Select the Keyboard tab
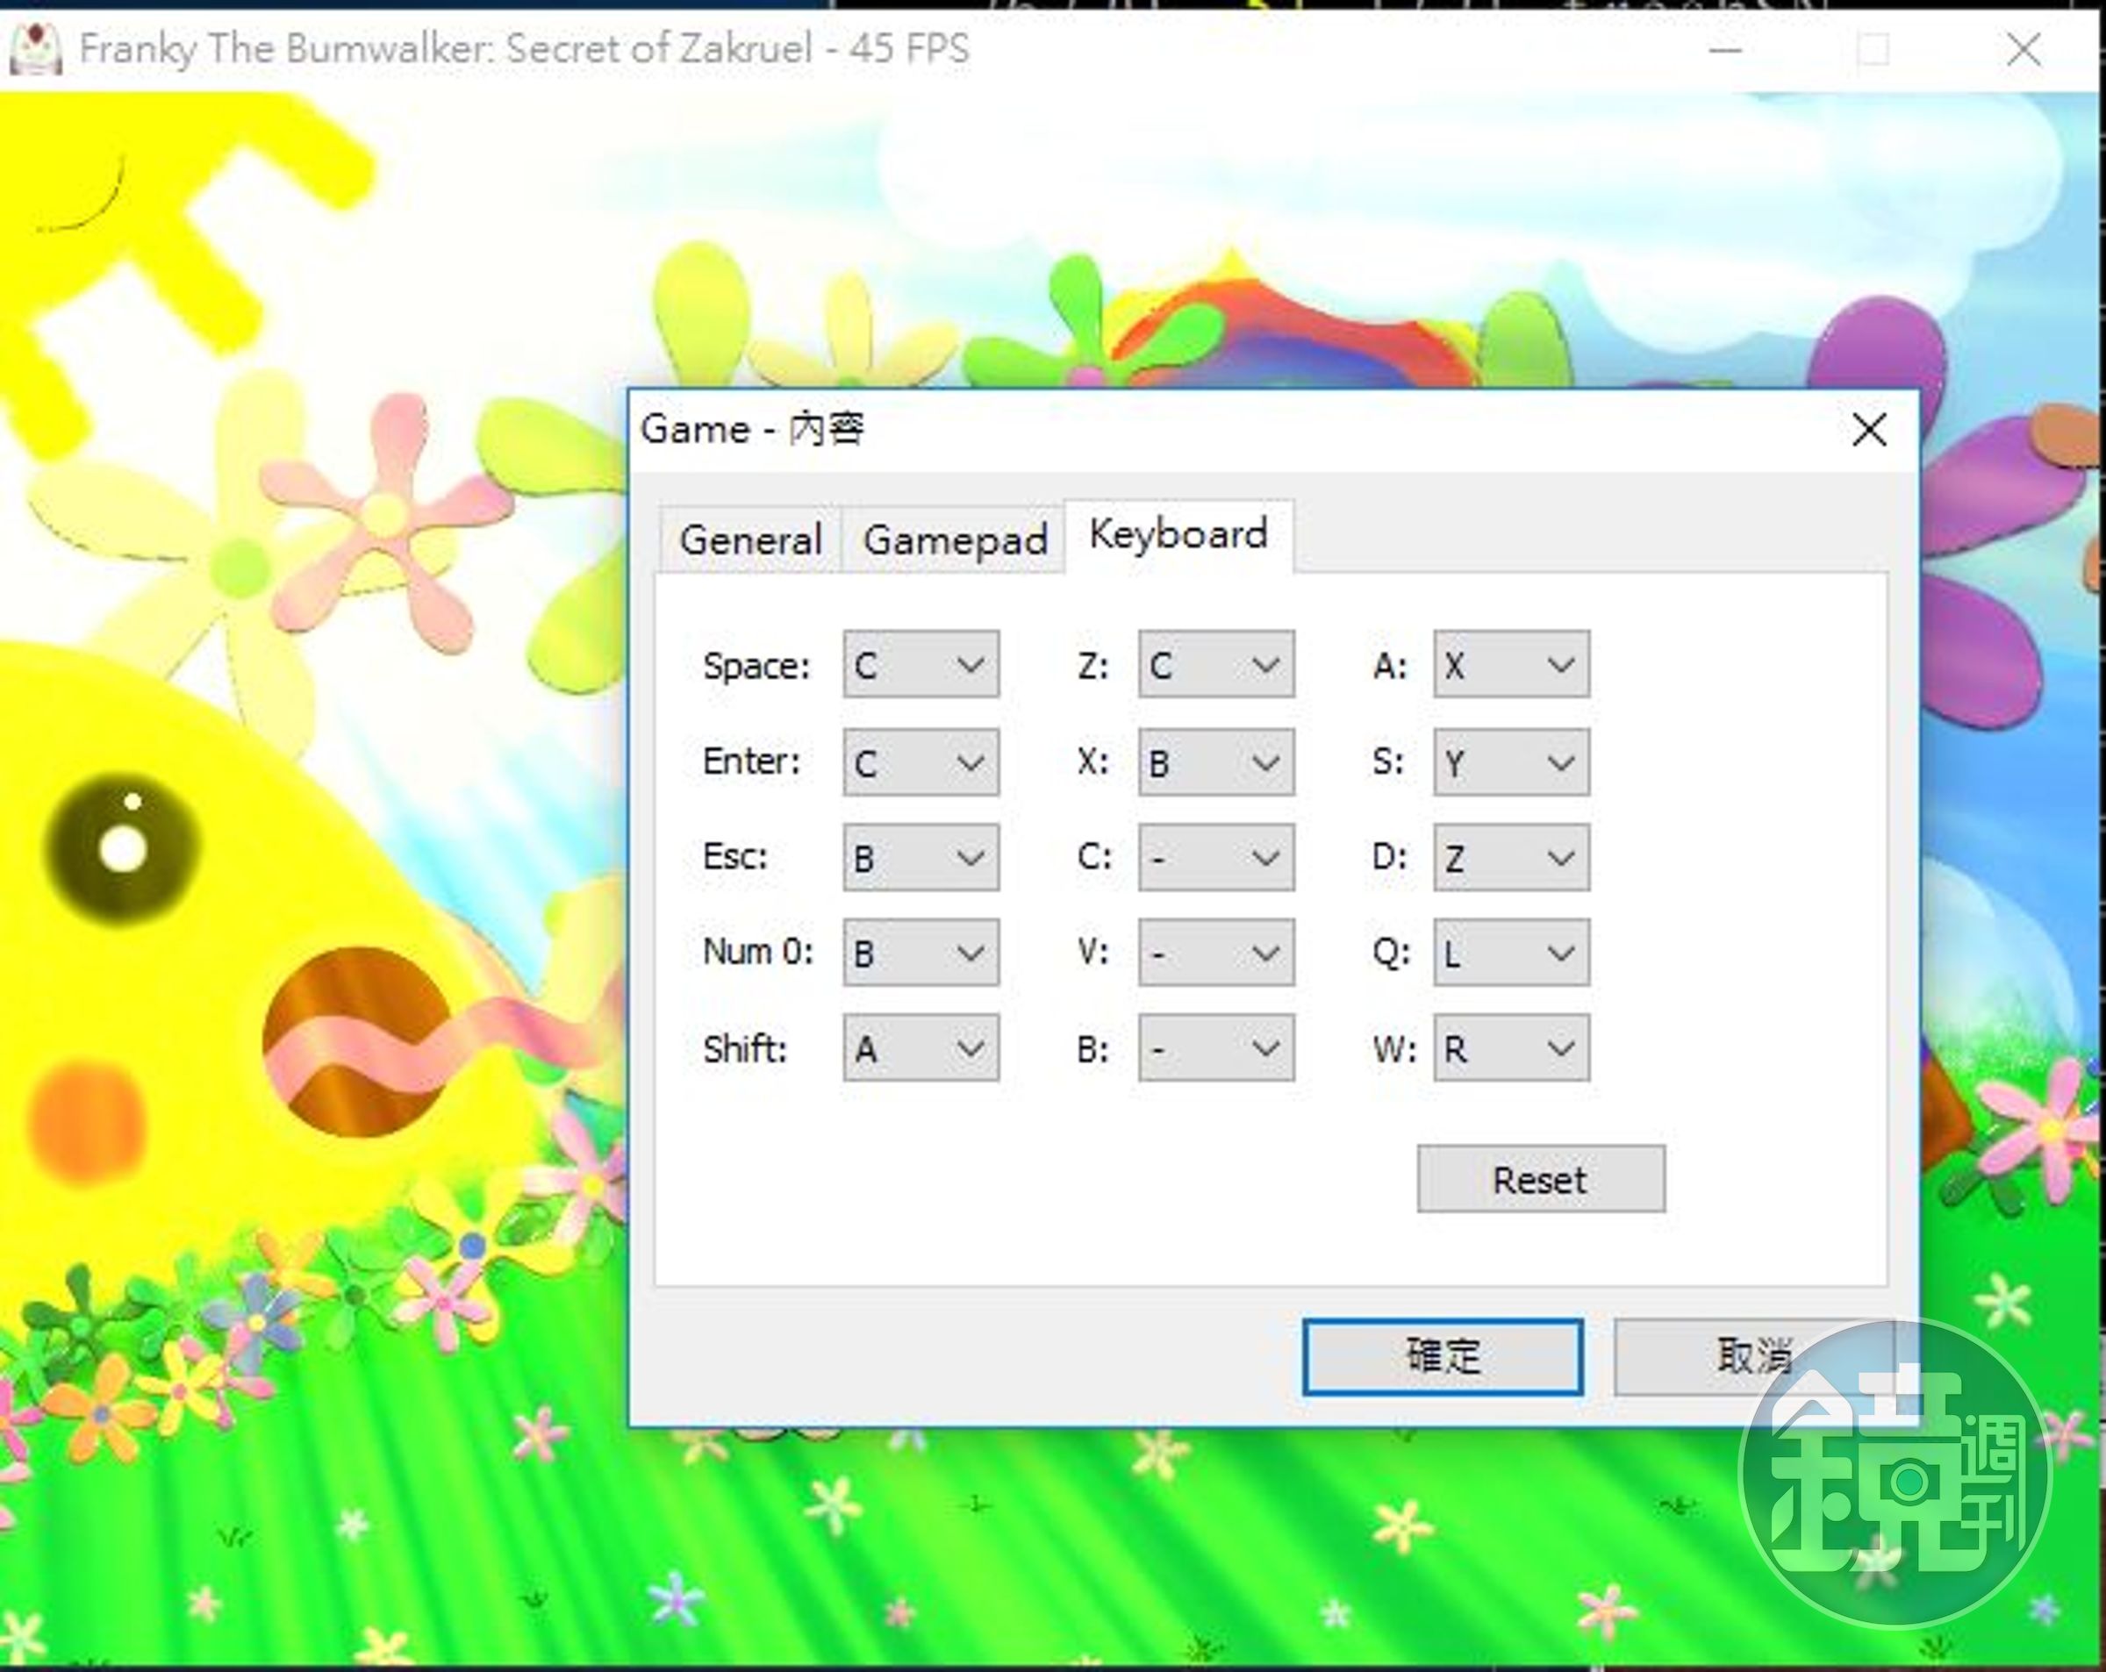Screen dimensions: 2106x1672 pyautogui.click(x=1179, y=535)
